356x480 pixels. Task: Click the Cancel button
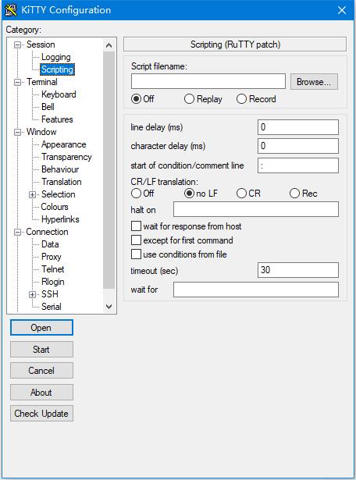point(41,371)
